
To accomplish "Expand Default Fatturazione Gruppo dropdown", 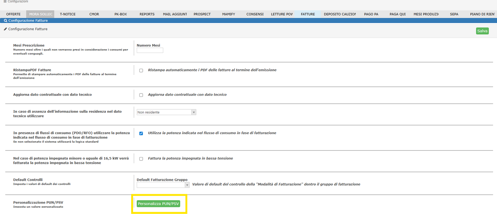I will pos(163,184).
